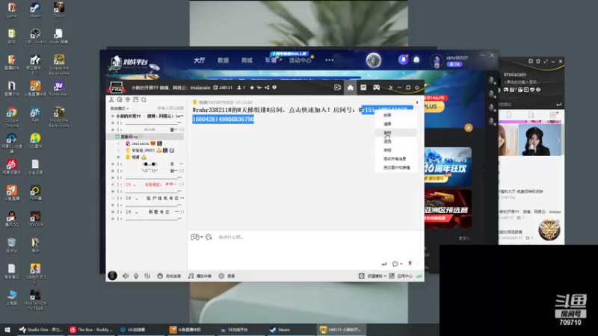Click the purple bell notification icon in 5E

pyautogui.click(x=403, y=60)
